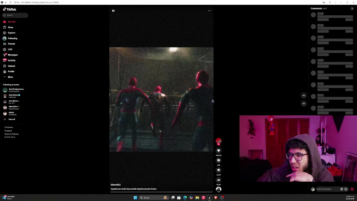This screenshot has height=201, width=357.
Task: Like the video with the heart icon
Action: (219, 150)
